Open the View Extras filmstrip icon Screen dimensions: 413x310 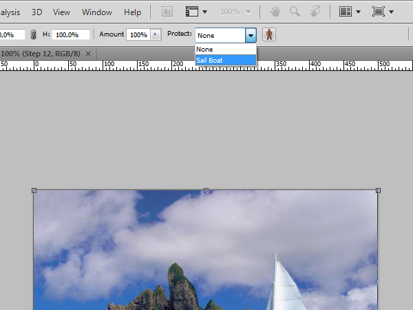pos(192,12)
